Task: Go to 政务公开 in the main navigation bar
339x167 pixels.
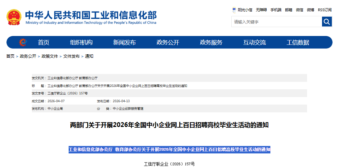Action: 168,42
